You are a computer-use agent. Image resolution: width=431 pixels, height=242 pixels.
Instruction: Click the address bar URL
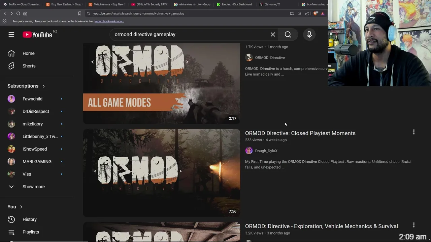tap(139, 13)
